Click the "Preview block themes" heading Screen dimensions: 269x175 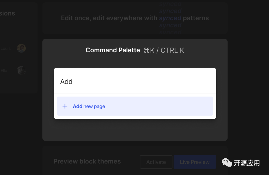[87, 161]
